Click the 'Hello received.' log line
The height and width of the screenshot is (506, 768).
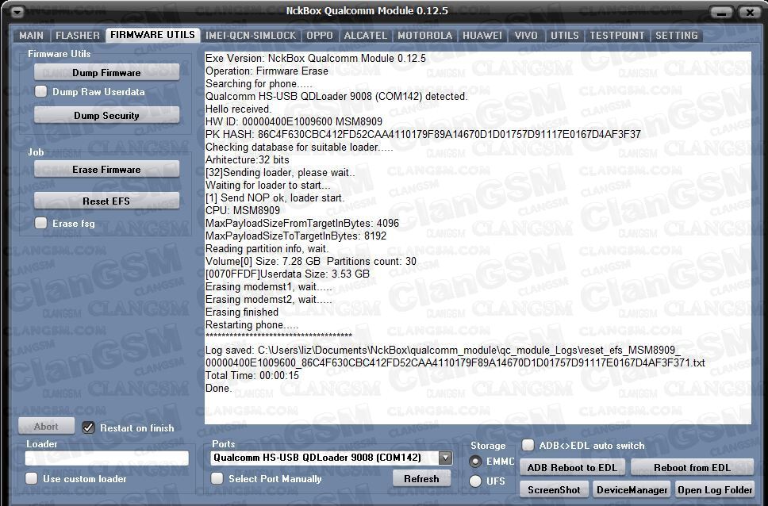tap(239, 109)
